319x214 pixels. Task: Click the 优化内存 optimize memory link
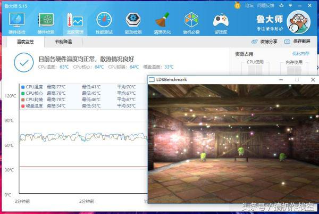pos(301,54)
